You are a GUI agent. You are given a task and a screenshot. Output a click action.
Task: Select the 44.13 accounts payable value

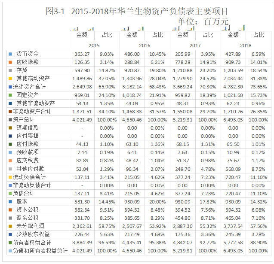(82, 144)
